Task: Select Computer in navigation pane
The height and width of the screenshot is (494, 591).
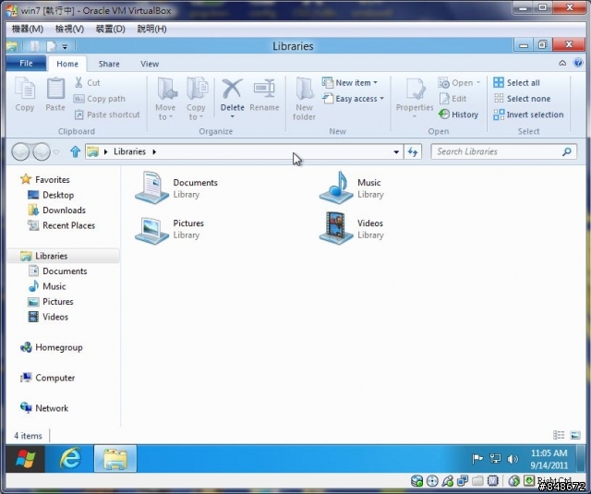Action: coord(47,378)
